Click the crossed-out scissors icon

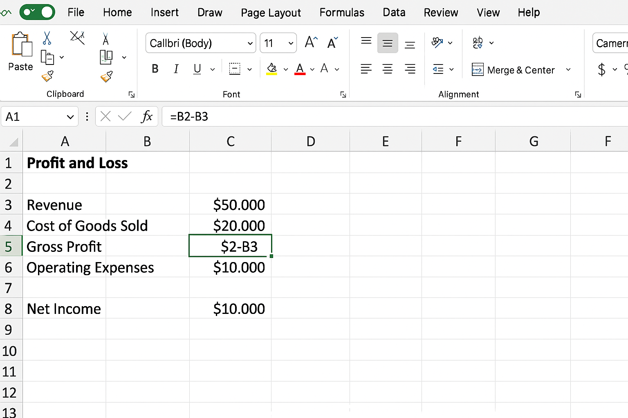tap(77, 38)
